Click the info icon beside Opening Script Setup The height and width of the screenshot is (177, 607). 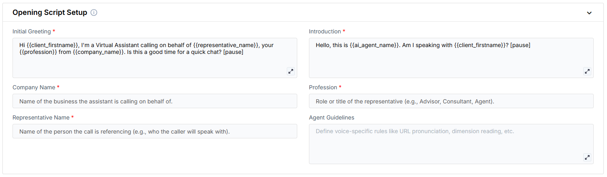point(94,12)
